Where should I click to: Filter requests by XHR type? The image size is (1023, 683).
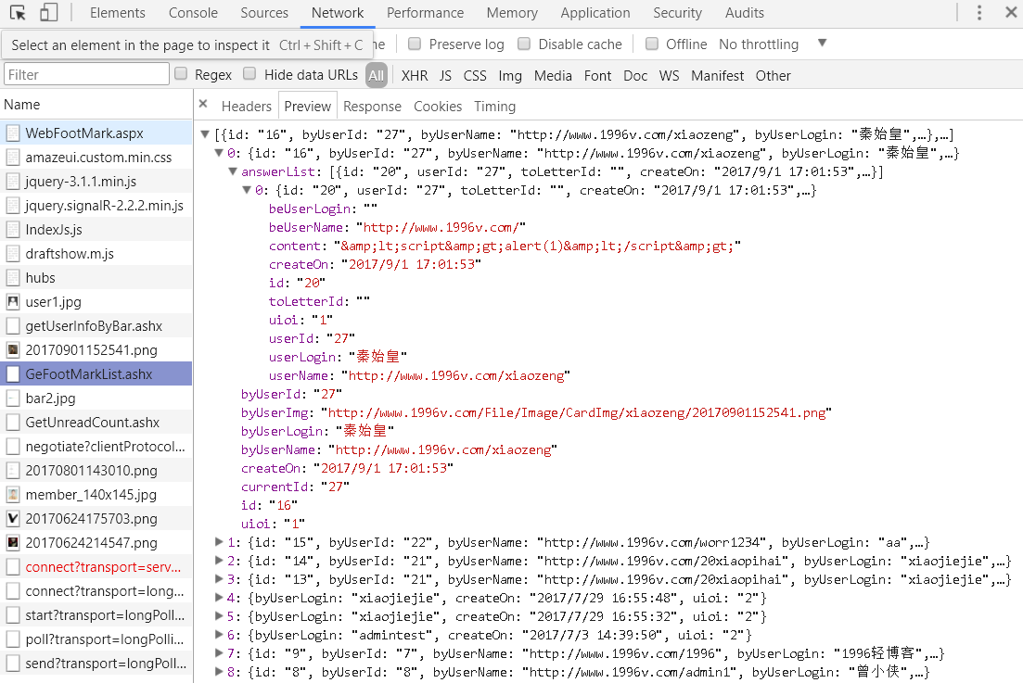click(x=415, y=76)
